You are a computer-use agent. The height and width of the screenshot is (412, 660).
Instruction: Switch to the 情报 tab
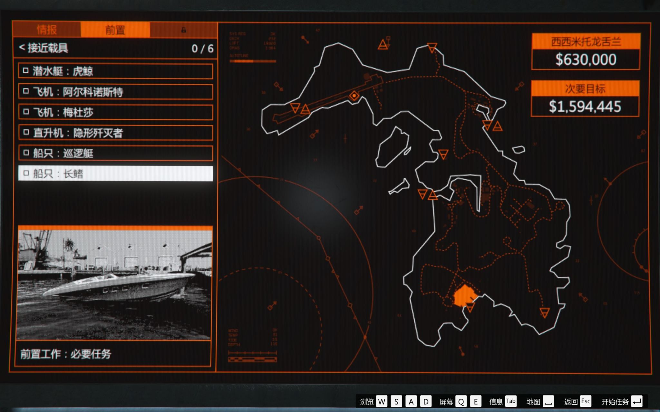pos(47,30)
